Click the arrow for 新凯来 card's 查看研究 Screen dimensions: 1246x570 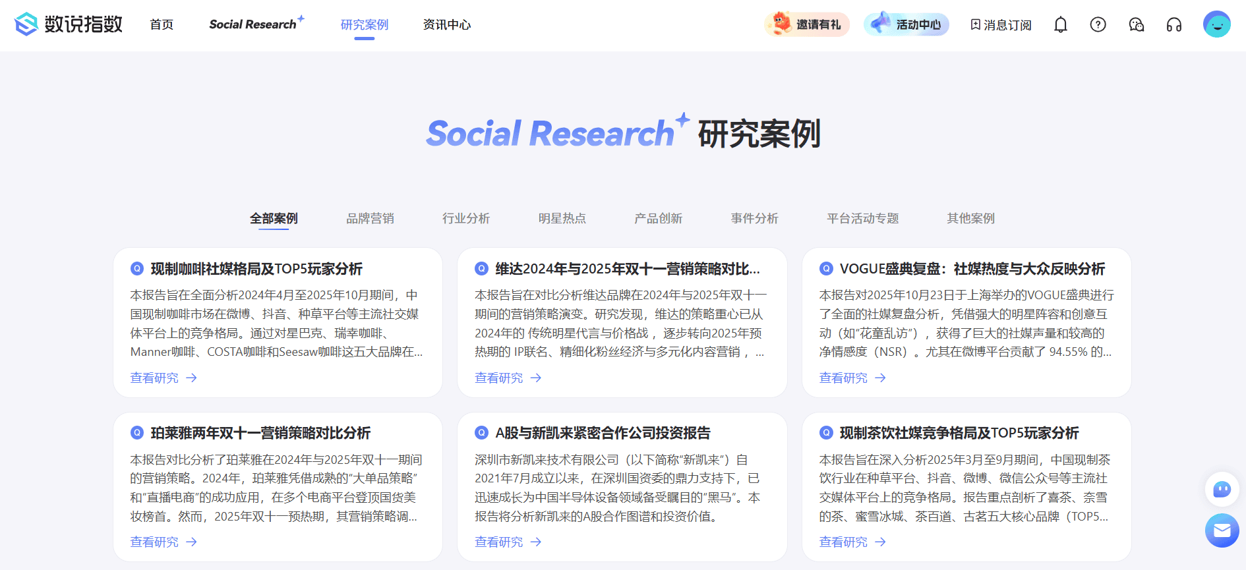(x=536, y=542)
